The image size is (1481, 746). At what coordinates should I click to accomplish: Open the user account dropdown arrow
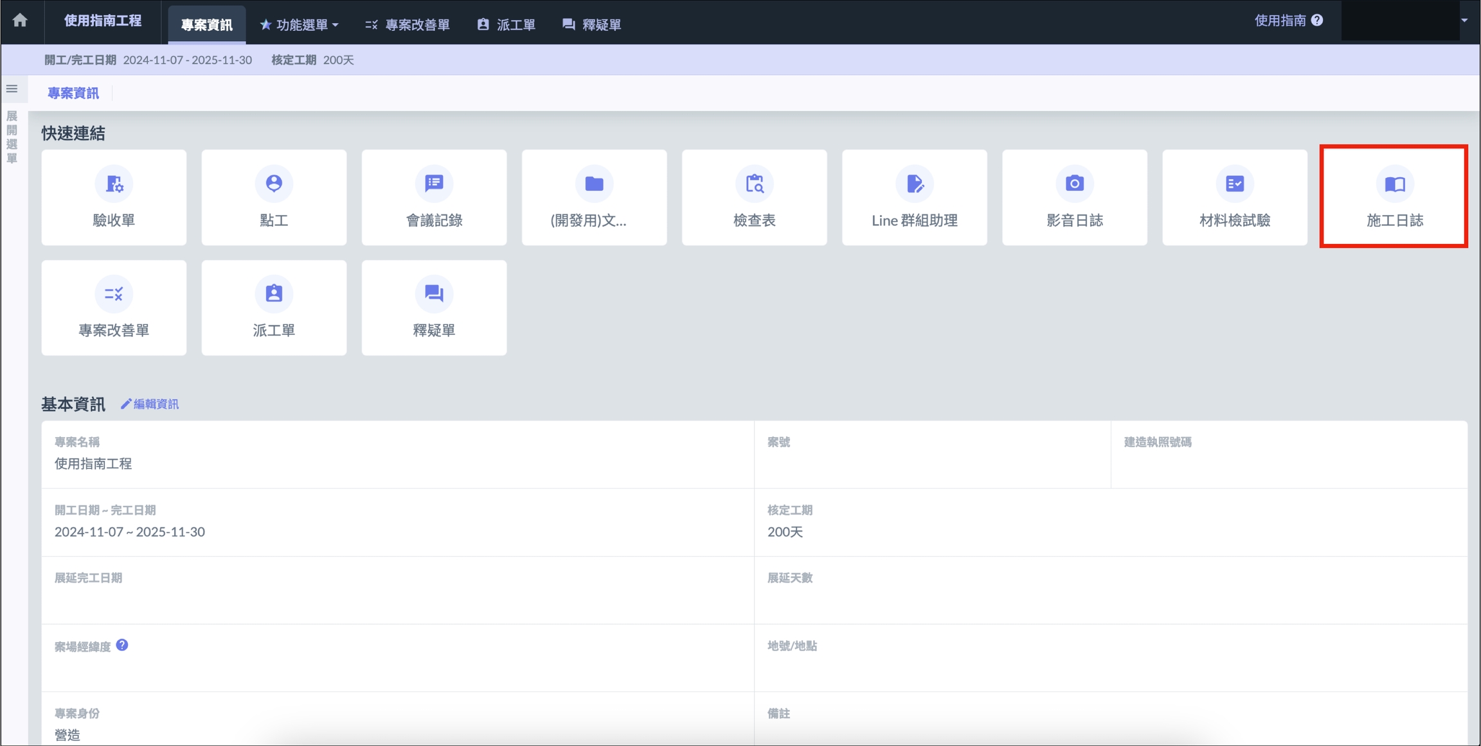coord(1464,21)
